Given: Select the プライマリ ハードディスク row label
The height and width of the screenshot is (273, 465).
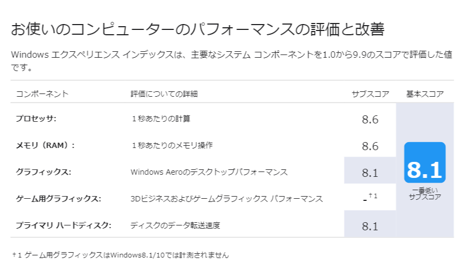Looking at the screenshot, I should tap(63, 225).
